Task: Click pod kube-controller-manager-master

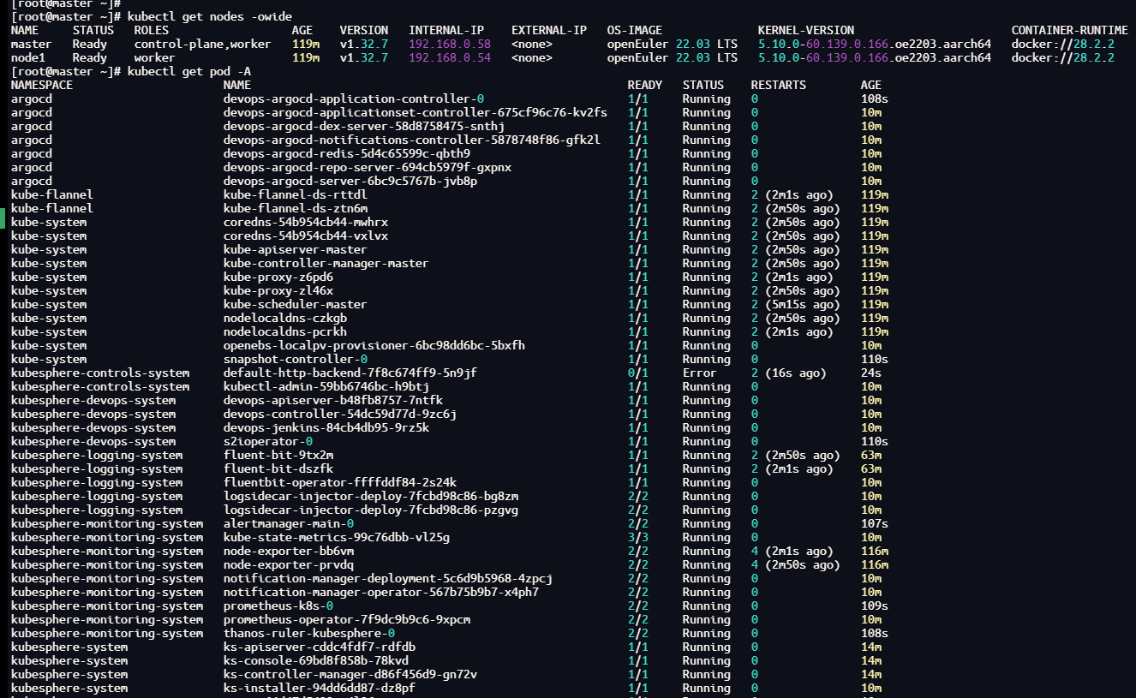Action: [326, 264]
